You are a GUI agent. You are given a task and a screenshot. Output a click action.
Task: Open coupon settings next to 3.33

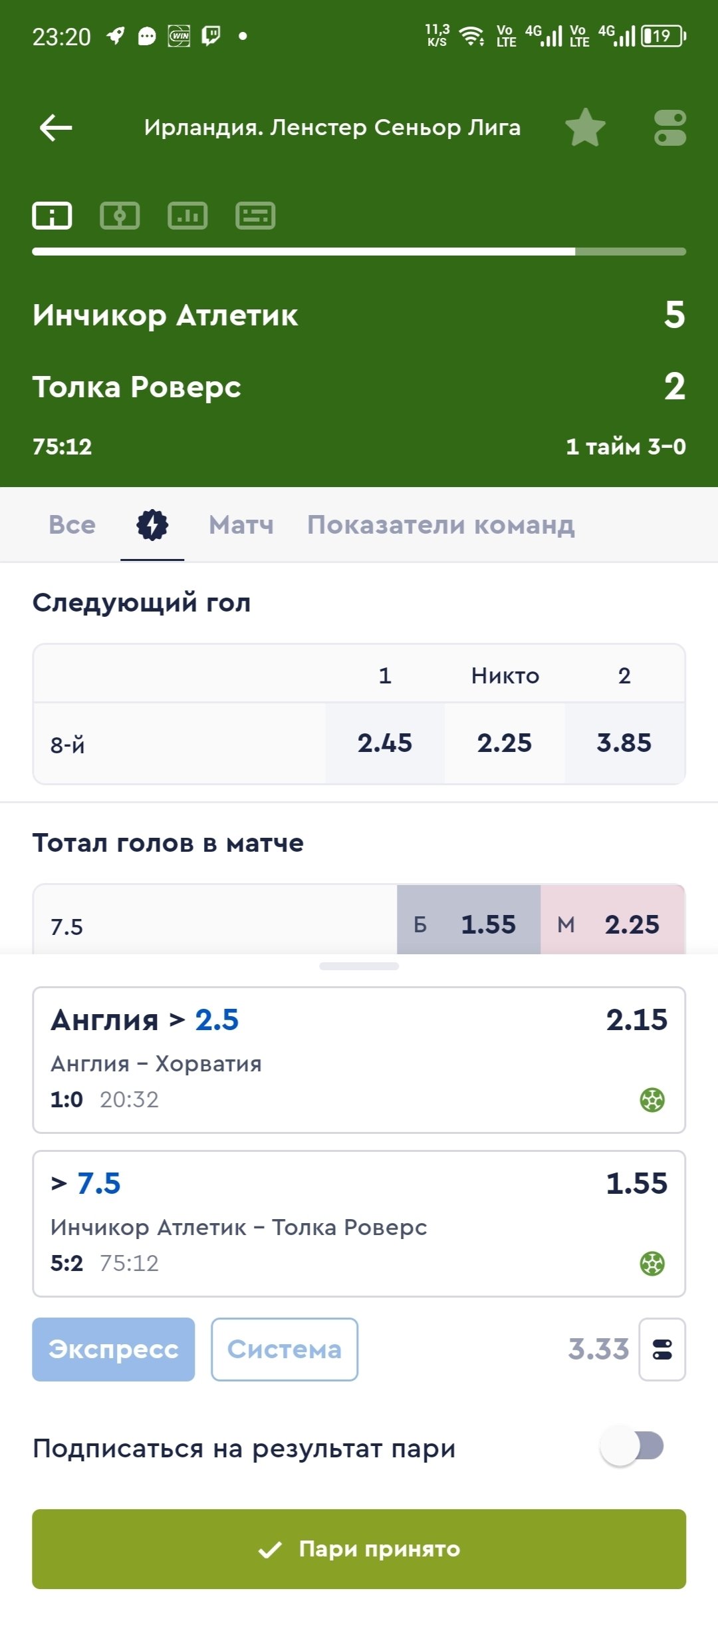pos(662,1350)
